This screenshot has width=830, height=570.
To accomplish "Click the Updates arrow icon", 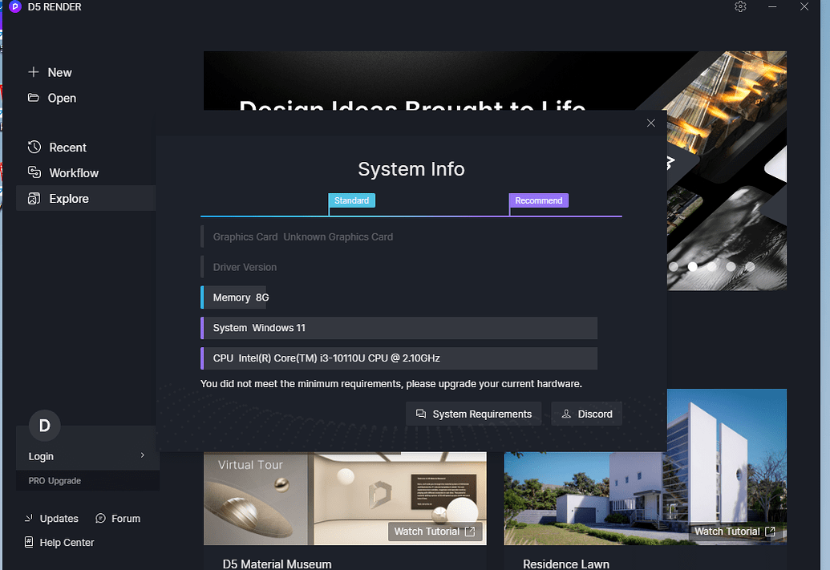I will [x=29, y=518].
